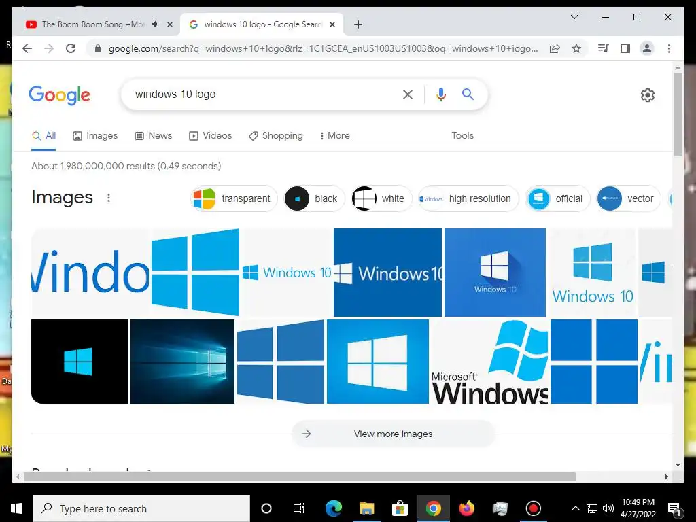Close the windows 10 logo tab
The height and width of the screenshot is (522, 696).
coord(332,24)
